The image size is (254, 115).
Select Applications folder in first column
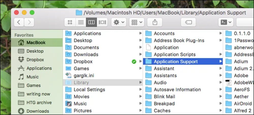[x=103, y=34]
